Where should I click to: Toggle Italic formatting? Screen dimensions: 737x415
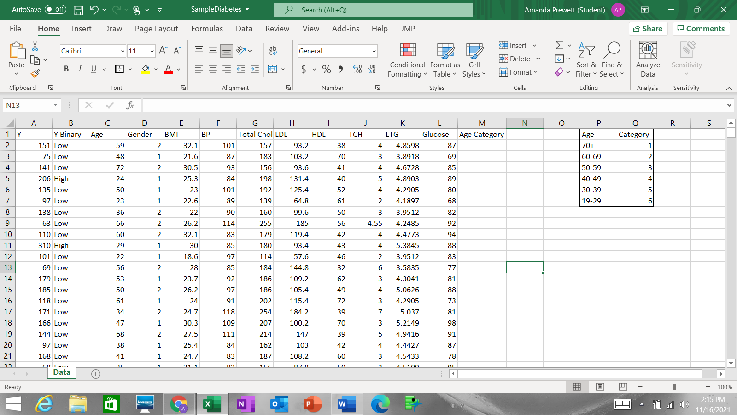(x=80, y=69)
